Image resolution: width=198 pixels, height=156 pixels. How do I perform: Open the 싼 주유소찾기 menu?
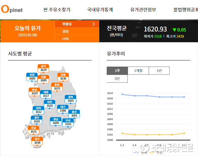click(57, 10)
